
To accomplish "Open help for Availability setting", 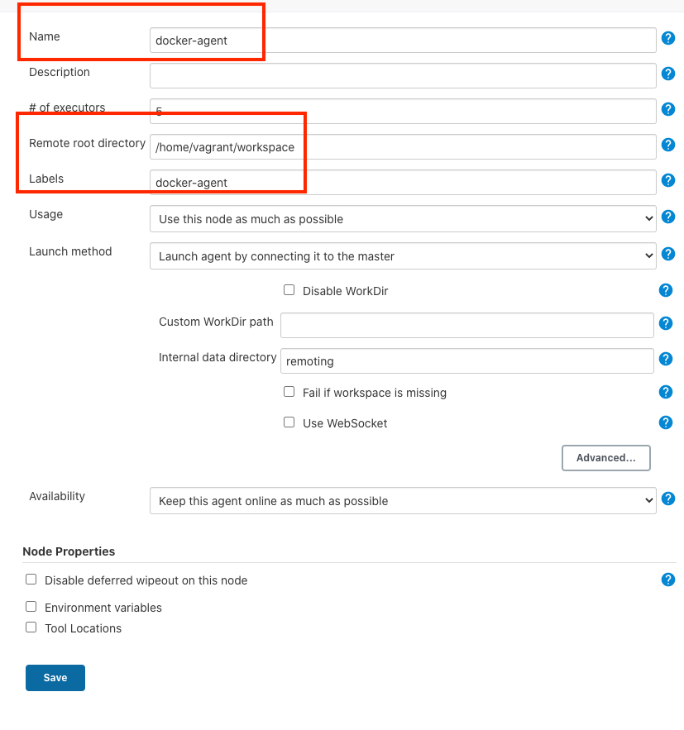I will [x=668, y=499].
